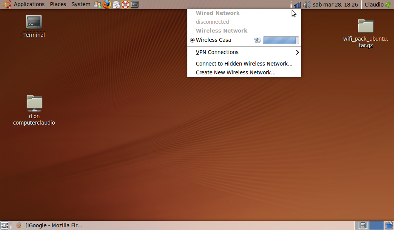This screenshot has height=230, width=394.
Task: Expand the VPN Connections submenu
Action: coord(244,52)
